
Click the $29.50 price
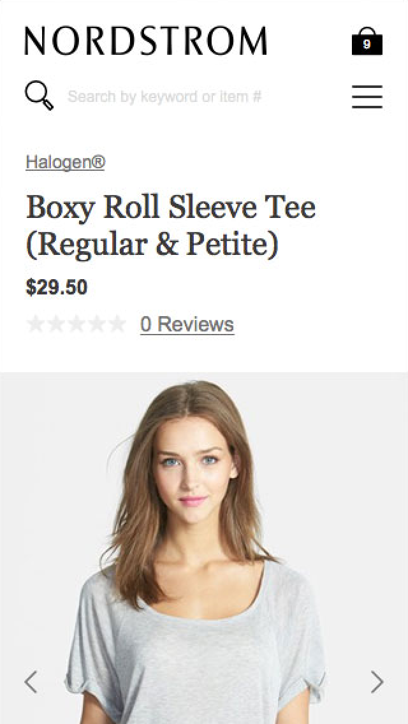tap(56, 287)
